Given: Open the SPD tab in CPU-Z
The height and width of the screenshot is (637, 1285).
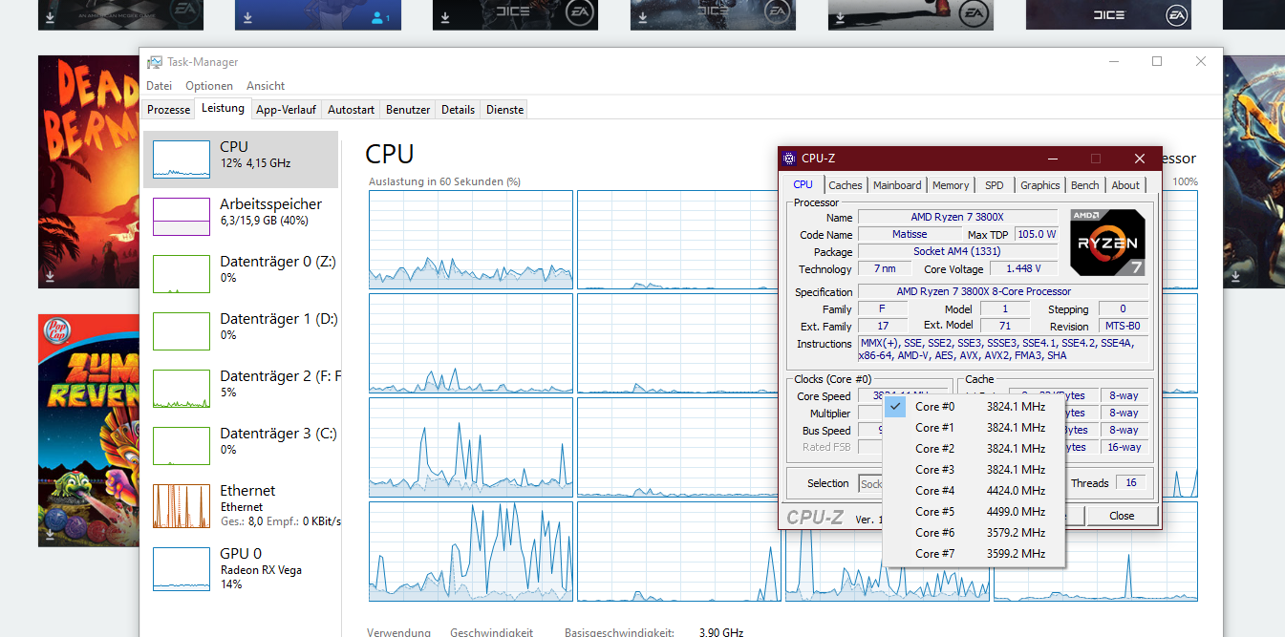Looking at the screenshot, I should click(995, 185).
